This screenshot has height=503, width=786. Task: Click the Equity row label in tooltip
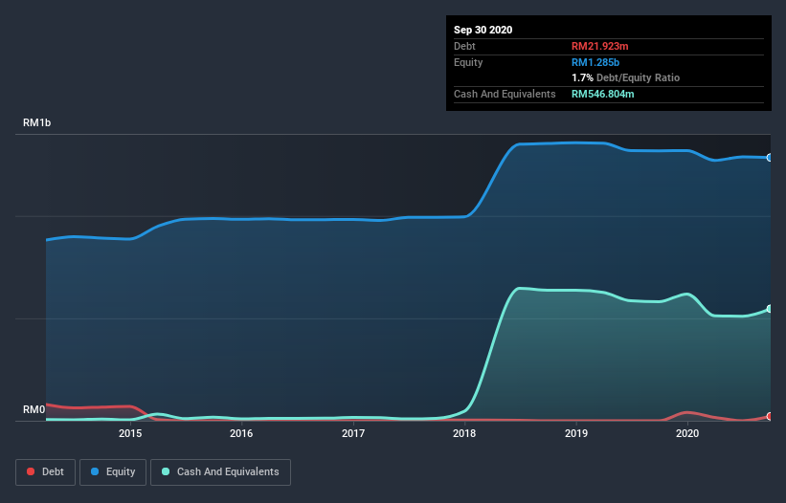(x=468, y=62)
